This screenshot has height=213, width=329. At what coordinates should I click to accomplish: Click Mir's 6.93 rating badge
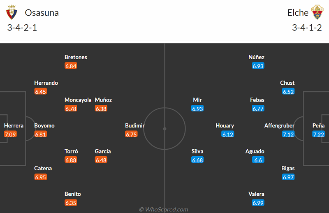click(197, 109)
